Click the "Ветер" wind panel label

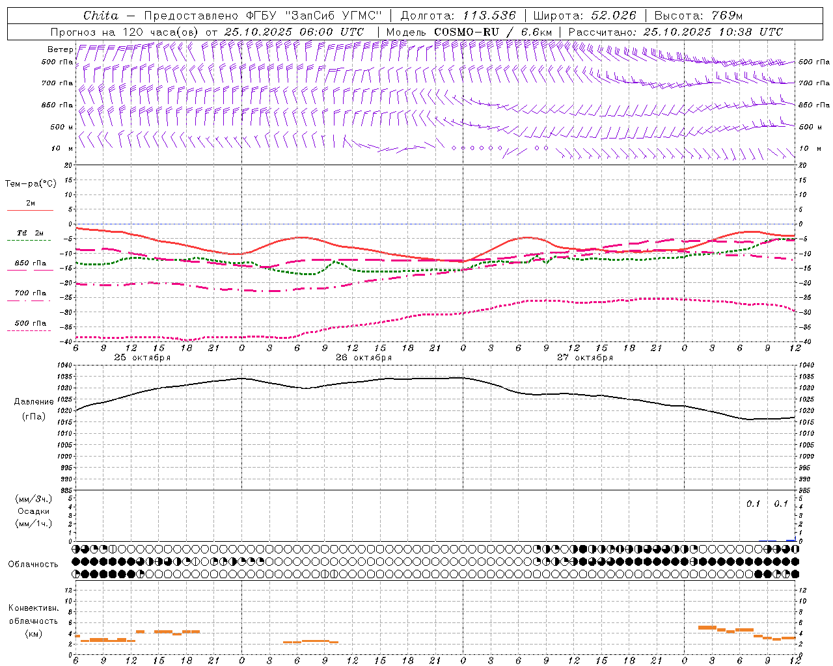tap(60, 49)
